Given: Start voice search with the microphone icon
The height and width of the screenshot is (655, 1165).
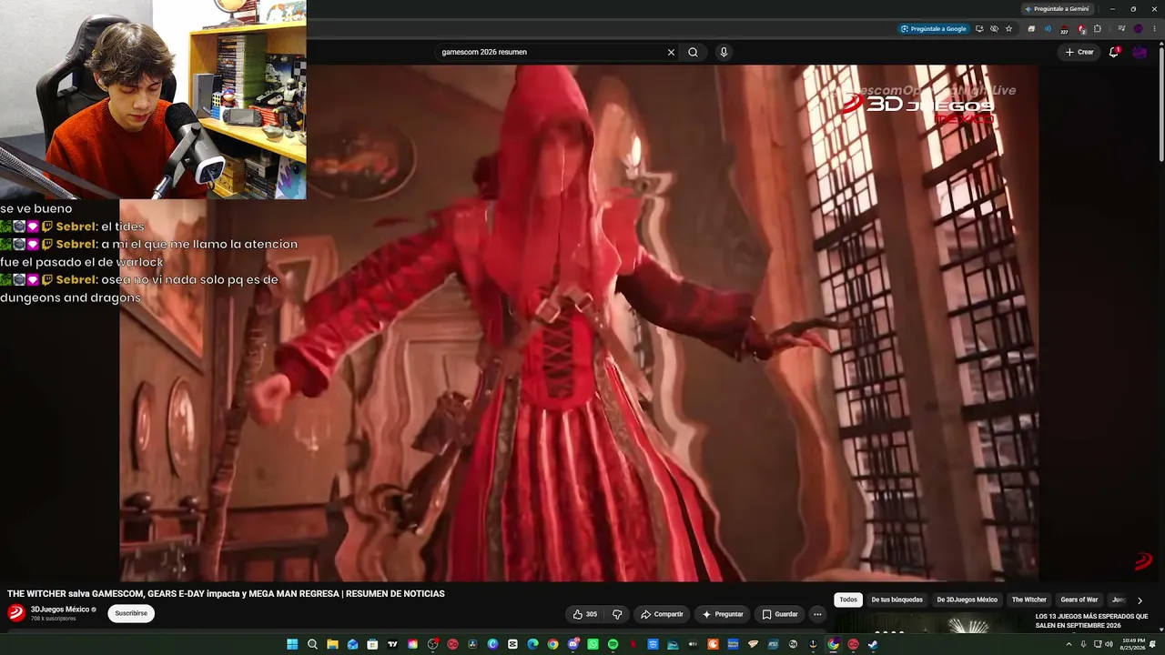Looking at the screenshot, I should (724, 52).
